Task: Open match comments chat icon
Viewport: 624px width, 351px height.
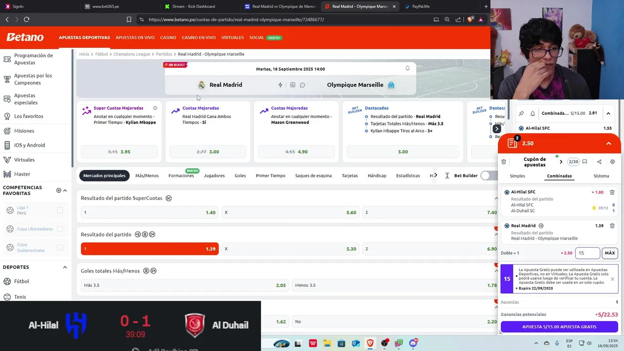Action: (302, 85)
